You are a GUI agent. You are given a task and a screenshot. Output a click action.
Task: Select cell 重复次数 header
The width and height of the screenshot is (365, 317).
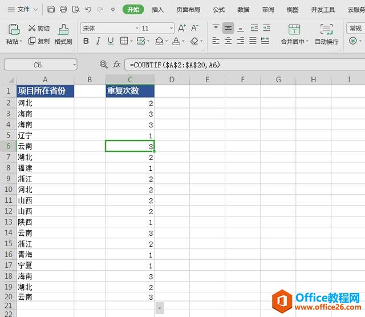(x=130, y=91)
